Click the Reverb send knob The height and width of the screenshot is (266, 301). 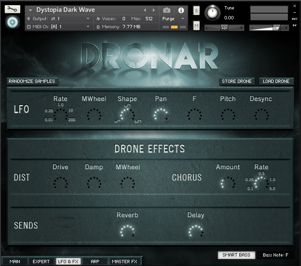click(127, 232)
